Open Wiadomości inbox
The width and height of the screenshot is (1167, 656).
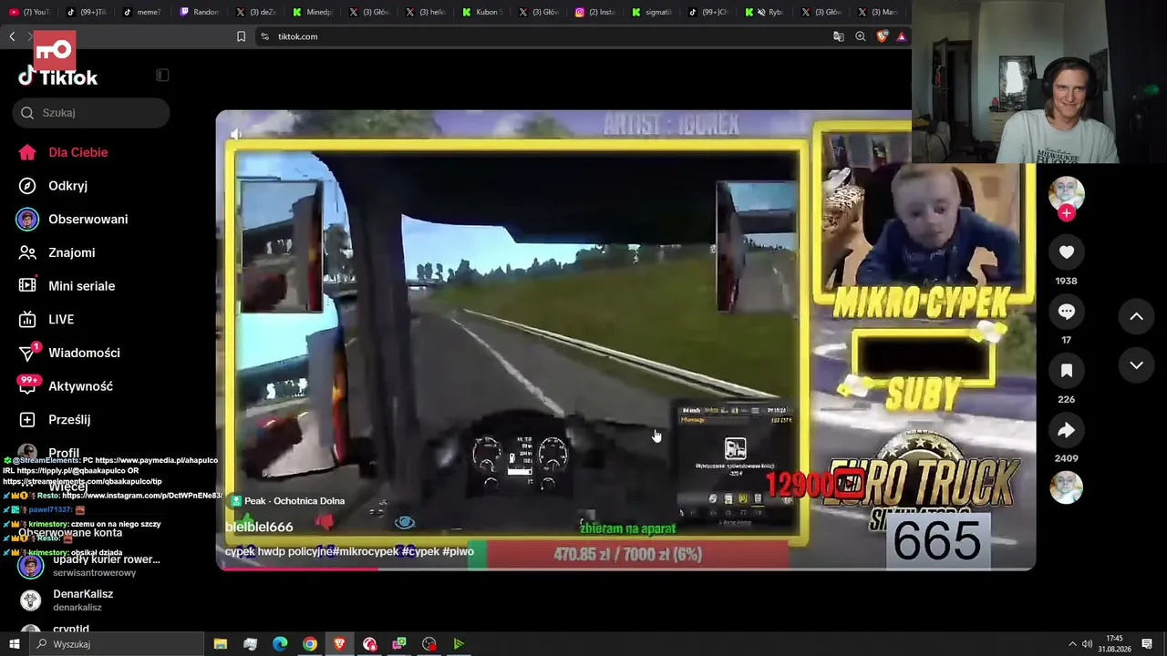(69, 353)
